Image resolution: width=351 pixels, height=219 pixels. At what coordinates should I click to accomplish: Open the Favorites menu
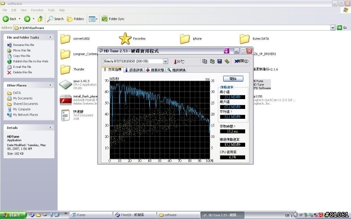37,10
